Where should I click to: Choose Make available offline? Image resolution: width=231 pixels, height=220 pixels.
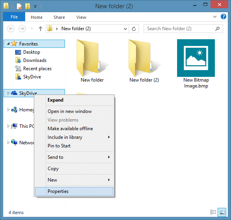point(74,129)
